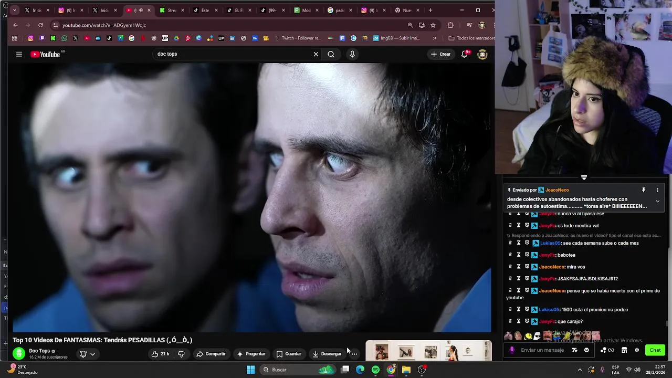
Task: Open chat settings gear
Action: [x=637, y=350]
